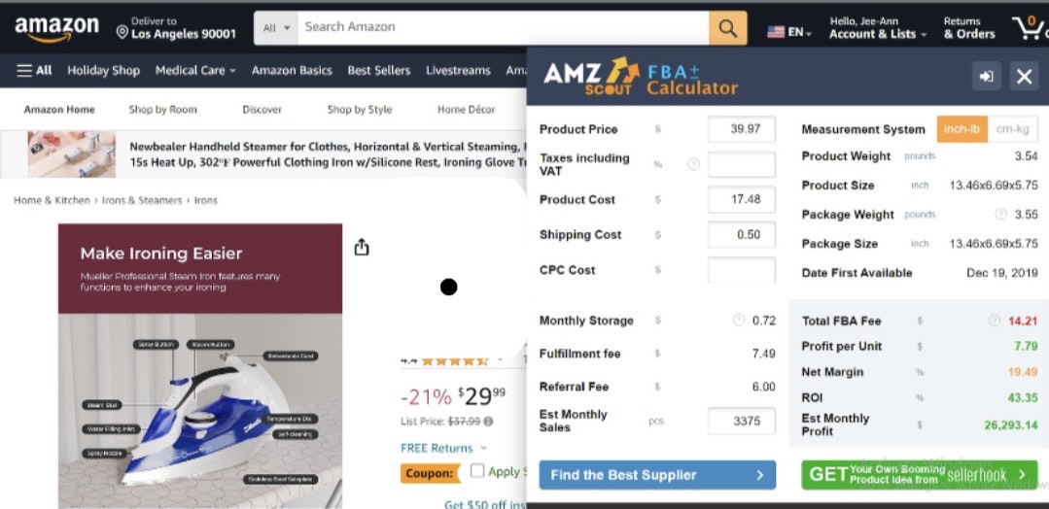Click the Amazon search magnifier button
Screen dimensions: 1049x509
point(727,28)
